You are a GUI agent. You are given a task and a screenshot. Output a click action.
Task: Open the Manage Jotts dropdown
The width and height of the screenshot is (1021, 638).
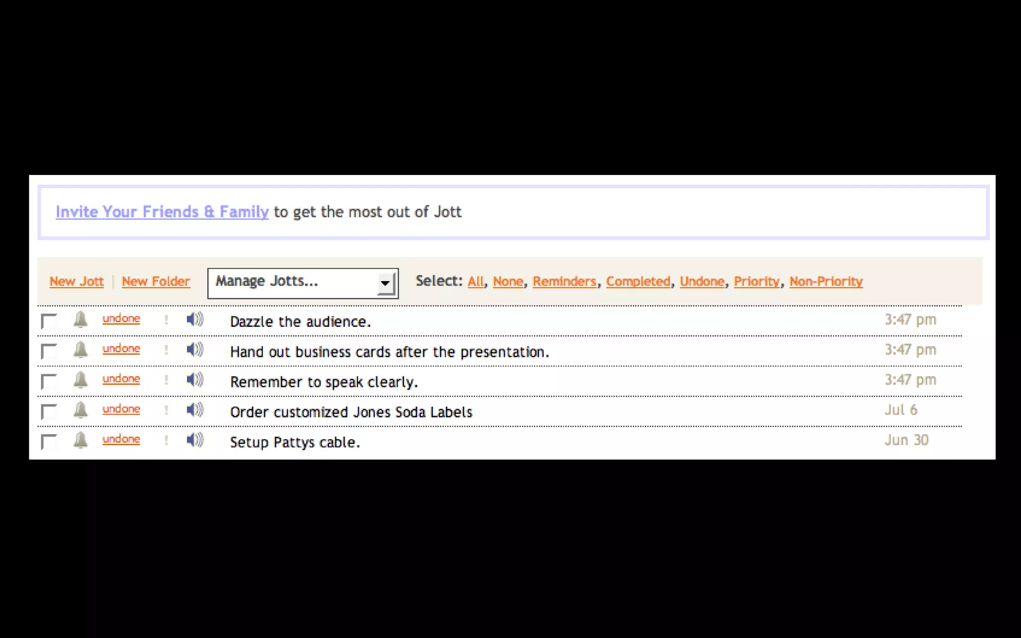tap(303, 283)
